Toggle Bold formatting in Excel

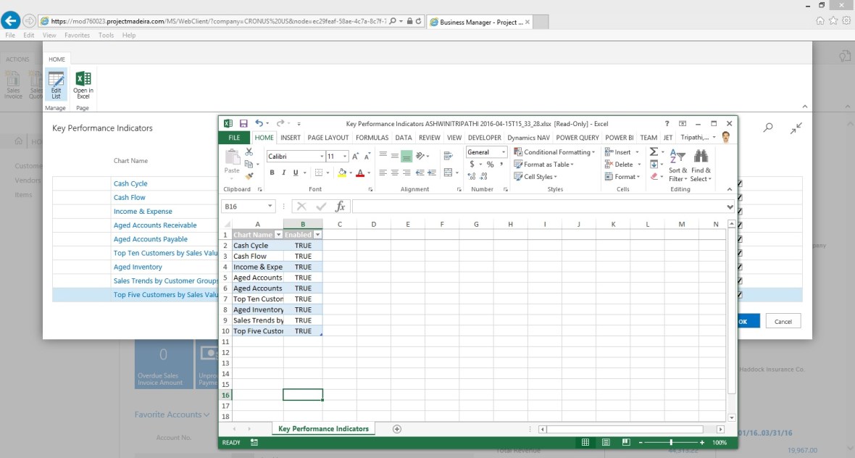(x=272, y=172)
